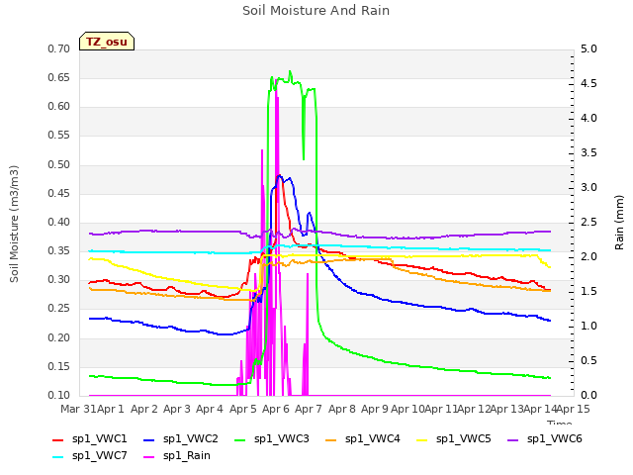This screenshot has height=475, width=633.
Task: Click the Apr 9 x-axis tick label
Action: click(375, 409)
